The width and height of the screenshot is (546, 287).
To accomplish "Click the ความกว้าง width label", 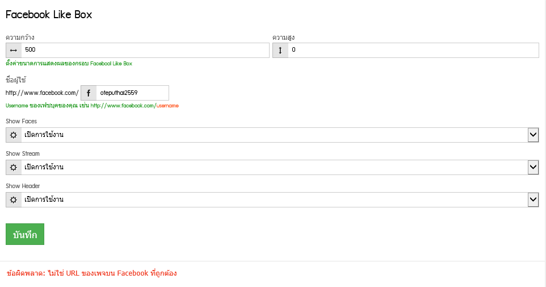I will (x=20, y=38).
